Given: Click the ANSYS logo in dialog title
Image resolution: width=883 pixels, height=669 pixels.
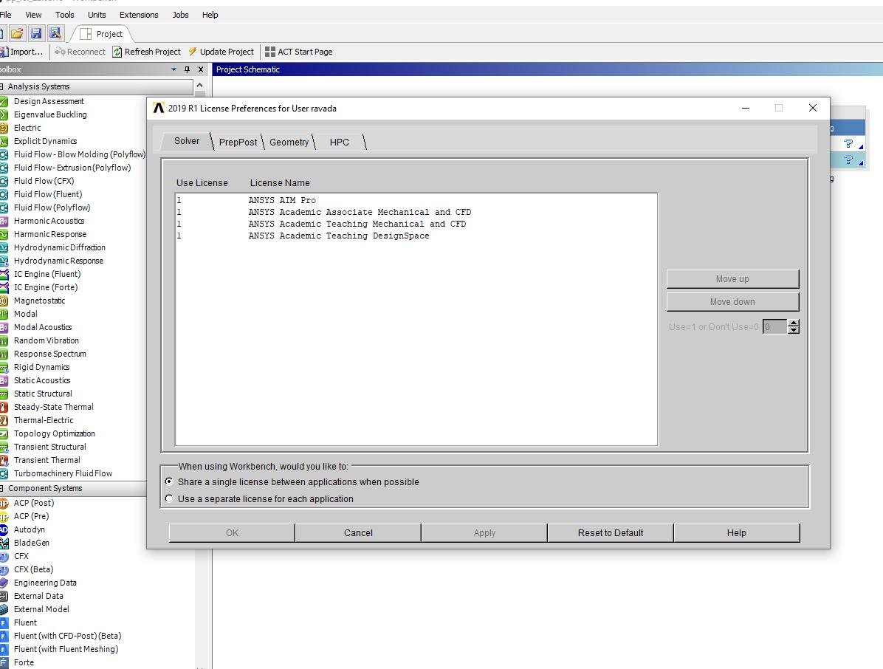Looking at the screenshot, I should [x=158, y=108].
